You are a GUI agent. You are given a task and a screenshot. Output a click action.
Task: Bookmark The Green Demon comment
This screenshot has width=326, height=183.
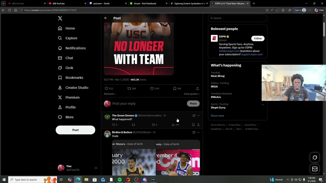193,125
